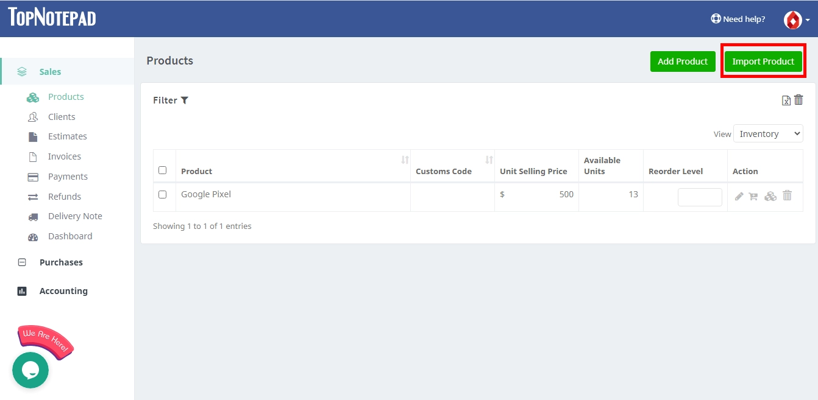The width and height of the screenshot is (818, 400).
Task: Click the delete trash icon for Google Pixel
Action: tap(786, 195)
